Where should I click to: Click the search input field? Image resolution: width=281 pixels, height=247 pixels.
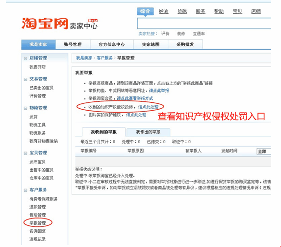[204, 23]
